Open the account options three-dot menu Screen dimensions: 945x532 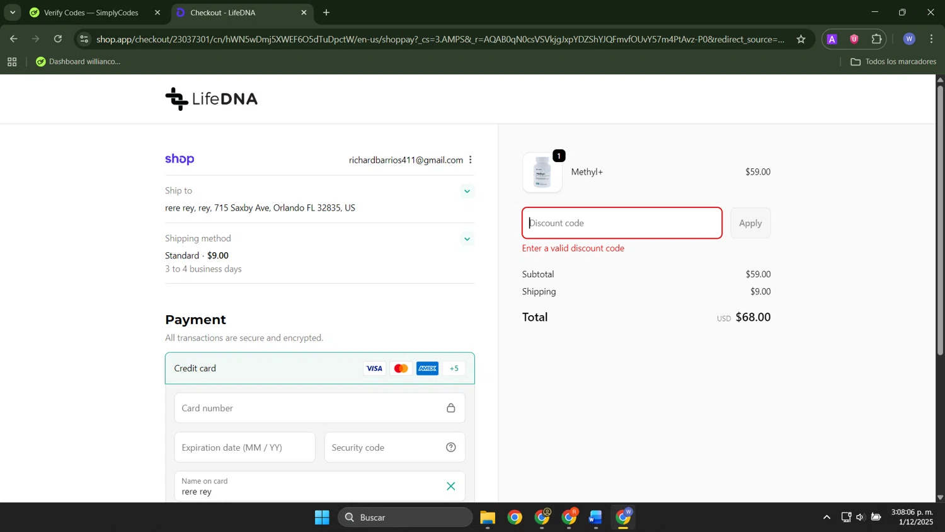tap(471, 160)
